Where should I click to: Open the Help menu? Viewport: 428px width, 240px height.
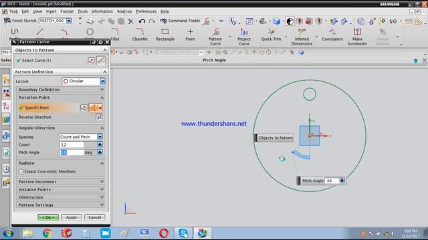165,11
